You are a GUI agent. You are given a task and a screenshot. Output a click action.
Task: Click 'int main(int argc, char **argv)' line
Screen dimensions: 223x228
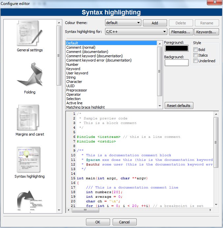(x=112, y=178)
